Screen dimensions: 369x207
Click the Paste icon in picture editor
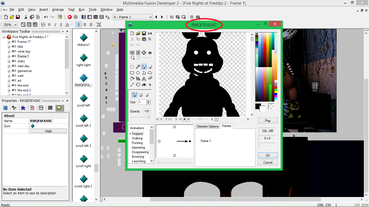144,39
